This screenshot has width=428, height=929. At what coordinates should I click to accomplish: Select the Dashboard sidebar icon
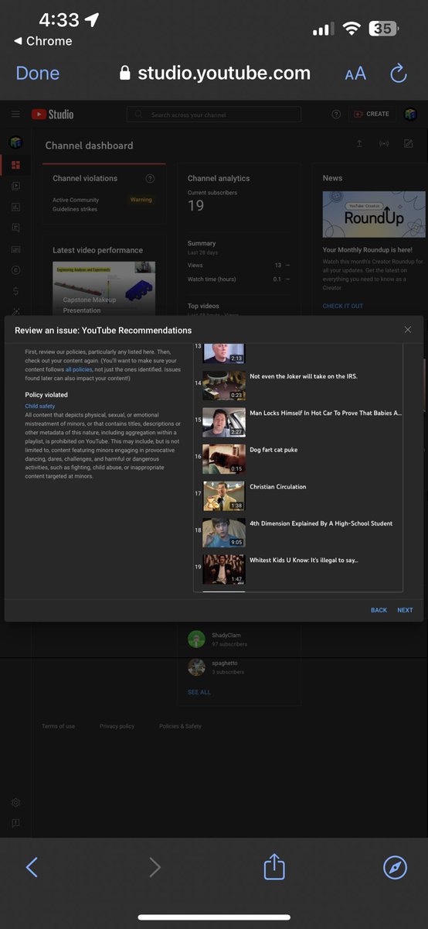pos(15,165)
